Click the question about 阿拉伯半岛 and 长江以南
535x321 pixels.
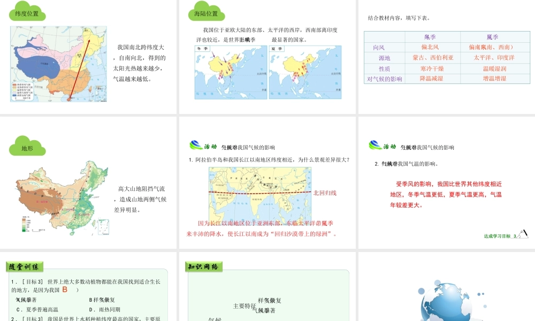pyautogui.click(x=269, y=159)
